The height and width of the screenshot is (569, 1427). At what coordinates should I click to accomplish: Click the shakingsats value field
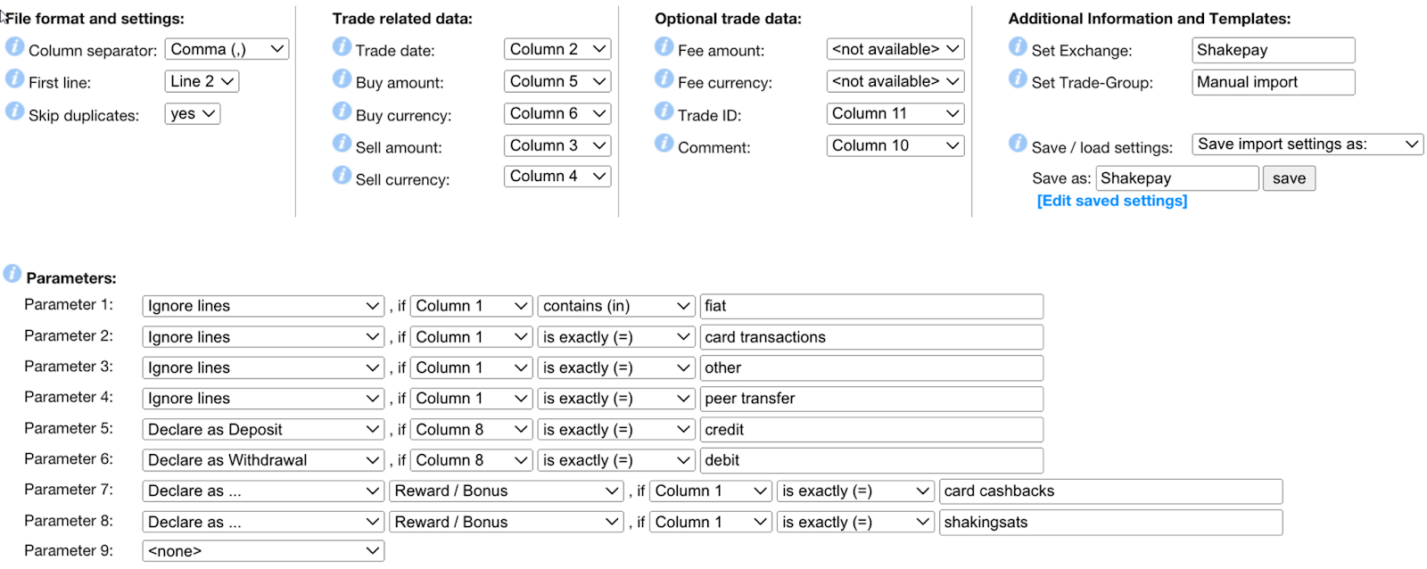tap(1111, 523)
